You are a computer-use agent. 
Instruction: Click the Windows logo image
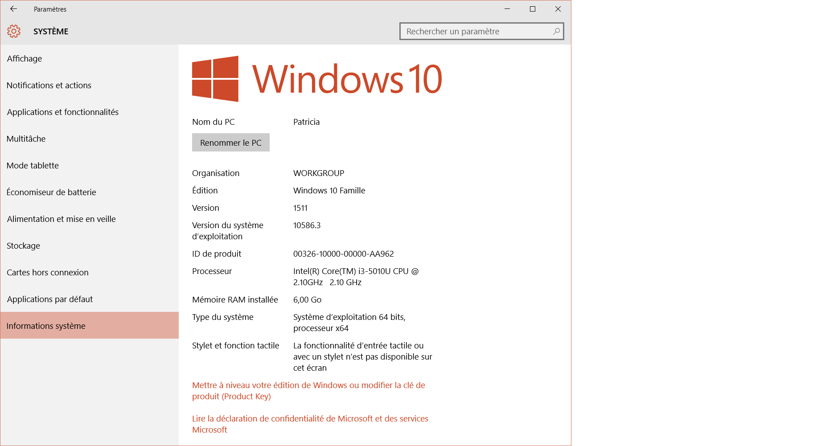pyautogui.click(x=215, y=79)
